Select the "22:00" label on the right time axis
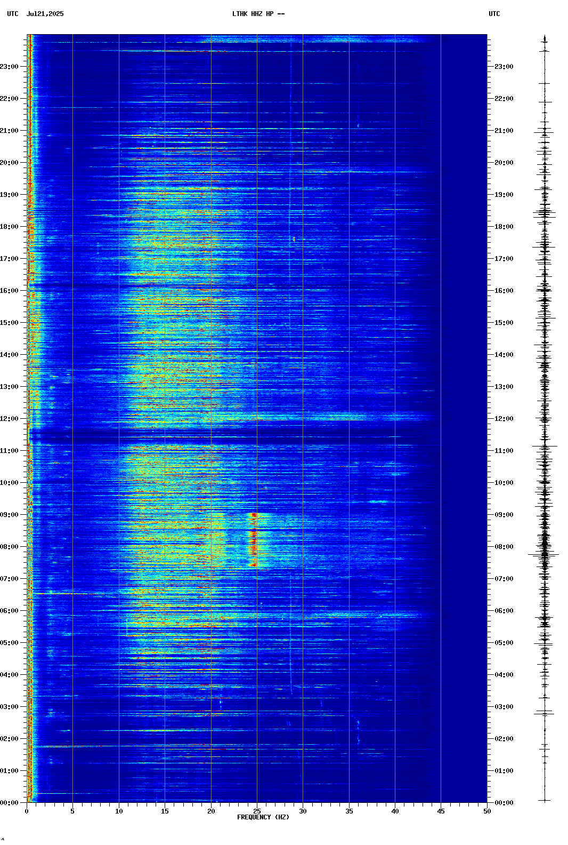Screen dimensions: 568x845 pos(504,99)
